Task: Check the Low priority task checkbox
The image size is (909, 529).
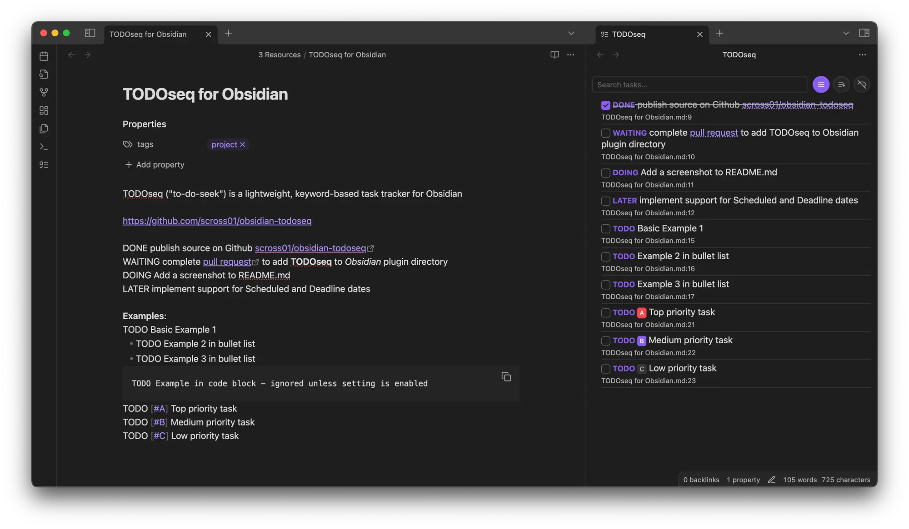Action: 605,369
